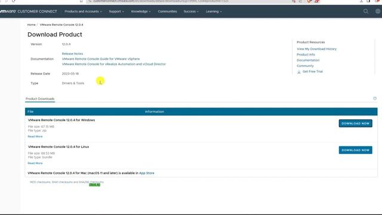Open the Product Info resource link
The width and height of the screenshot is (382, 215).
pyautogui.click(x=306, y=54)
